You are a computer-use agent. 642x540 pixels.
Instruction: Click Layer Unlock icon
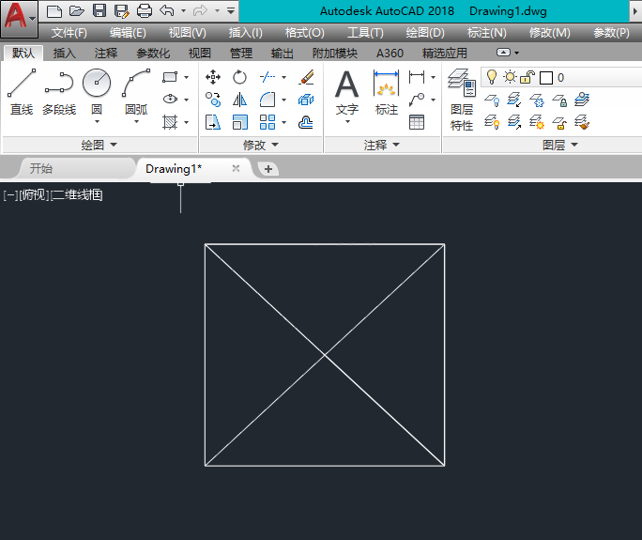point(559,122)
